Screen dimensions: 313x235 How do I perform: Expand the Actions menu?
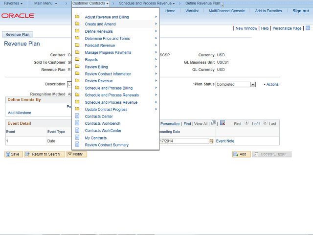pos(271,84)
